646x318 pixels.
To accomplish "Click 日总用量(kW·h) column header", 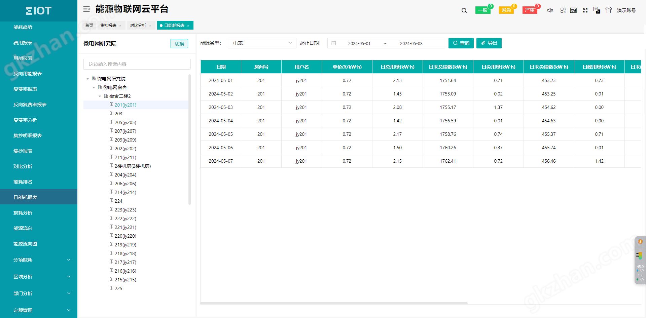I will coord(397,67).
